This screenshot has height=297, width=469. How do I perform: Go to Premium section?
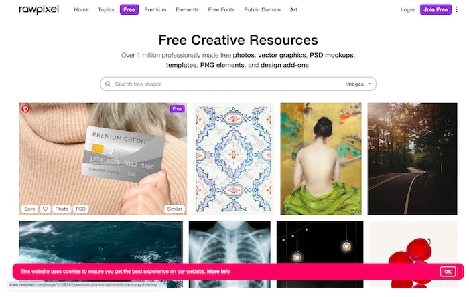click(155, 9)
